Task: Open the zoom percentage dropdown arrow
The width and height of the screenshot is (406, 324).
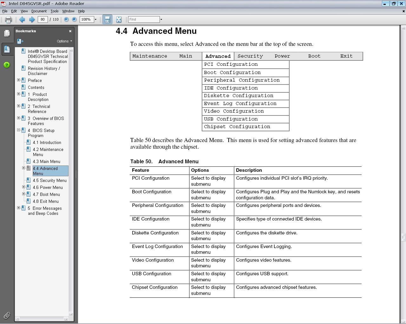Action: (95, 20)
